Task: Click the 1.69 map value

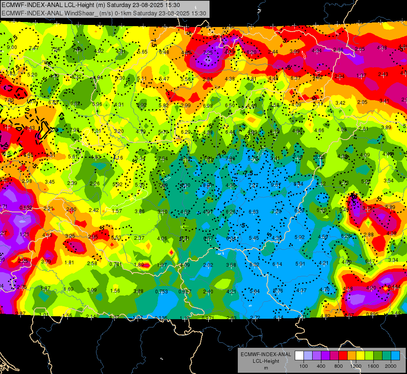Action: 68,289
